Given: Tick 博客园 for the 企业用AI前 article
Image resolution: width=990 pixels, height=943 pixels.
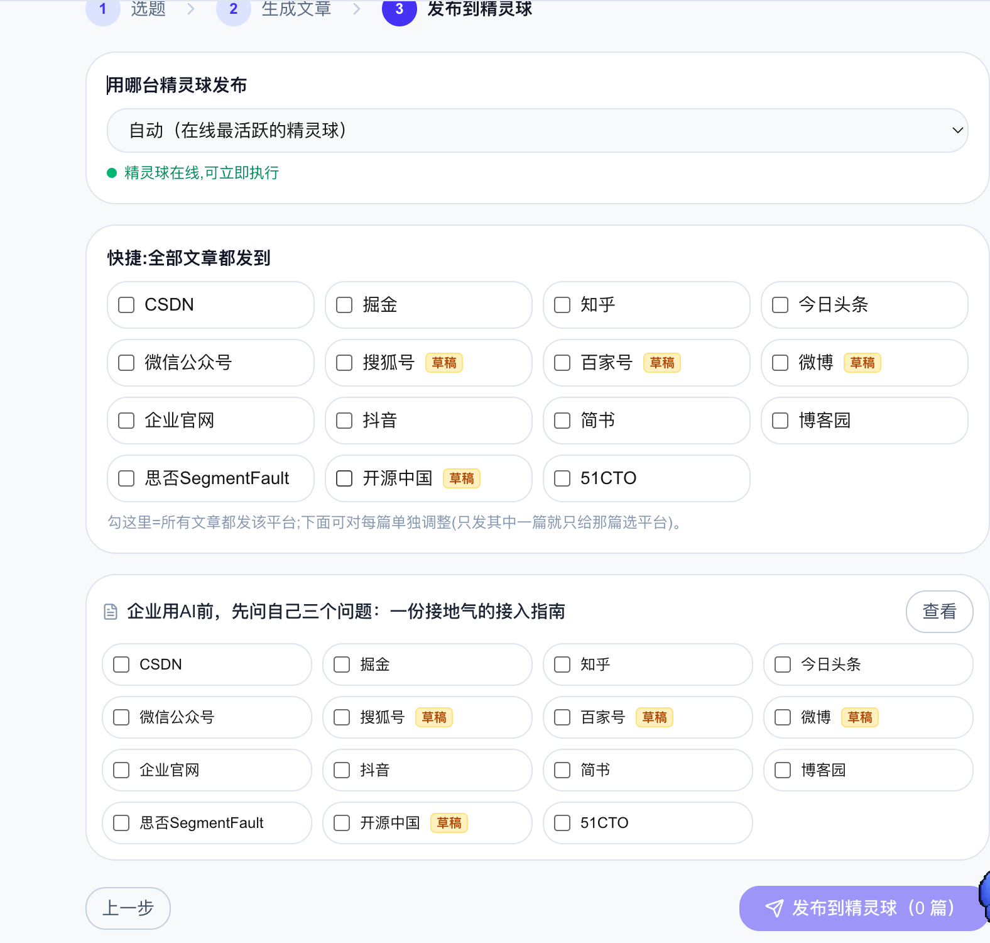Looking at the screenshot, I should 783,770.
